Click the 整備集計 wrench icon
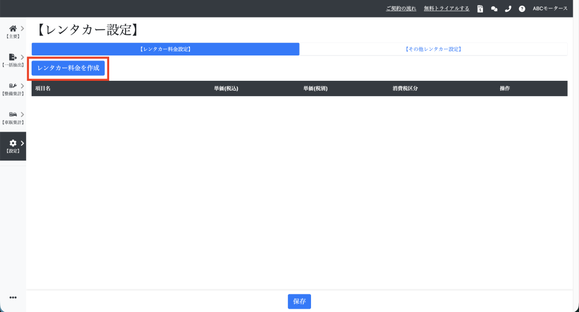Viewport: 579px width, 312px height. coord(13,86)
